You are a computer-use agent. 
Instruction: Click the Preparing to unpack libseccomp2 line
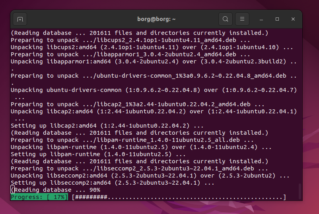pos(141,168)
